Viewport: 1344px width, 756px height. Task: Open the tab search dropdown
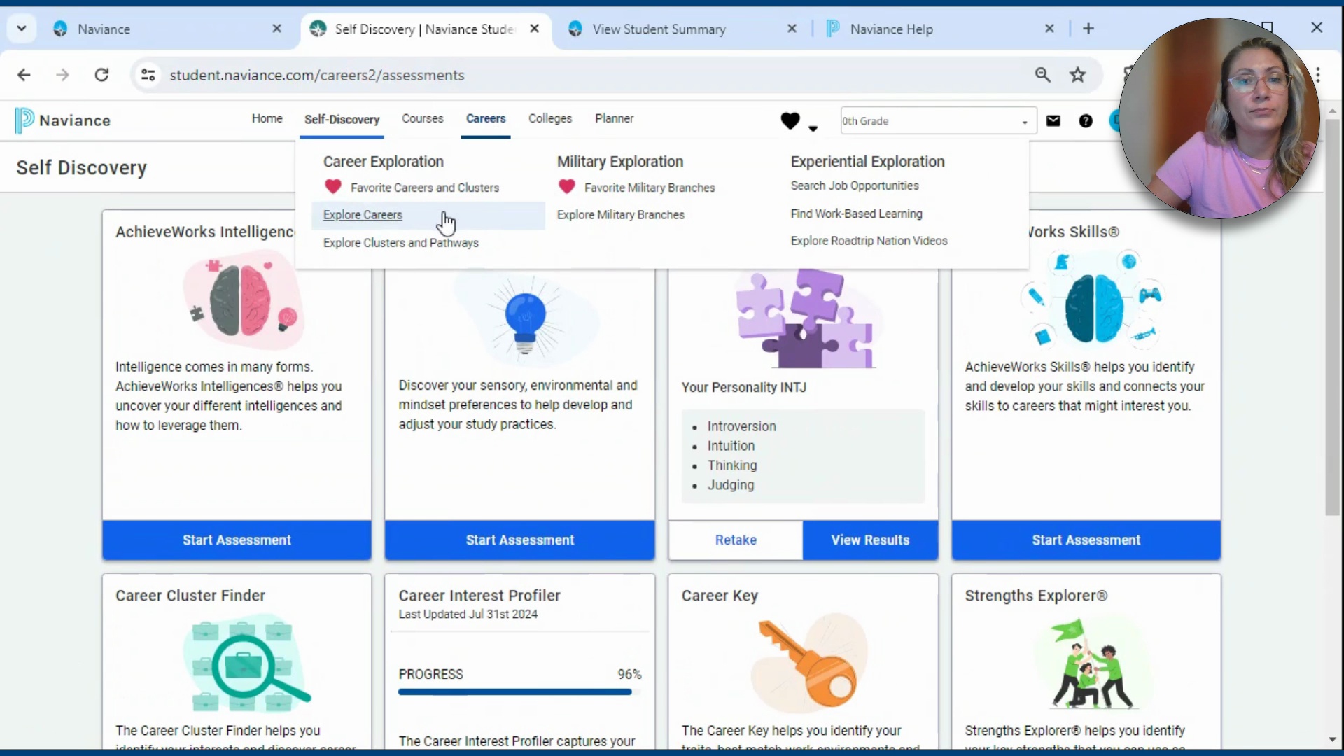click(22, 29)
